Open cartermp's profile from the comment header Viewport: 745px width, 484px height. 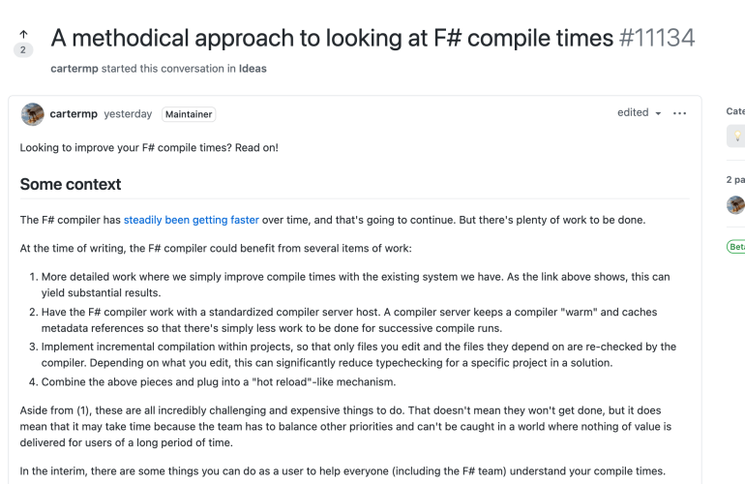(74, 114)
